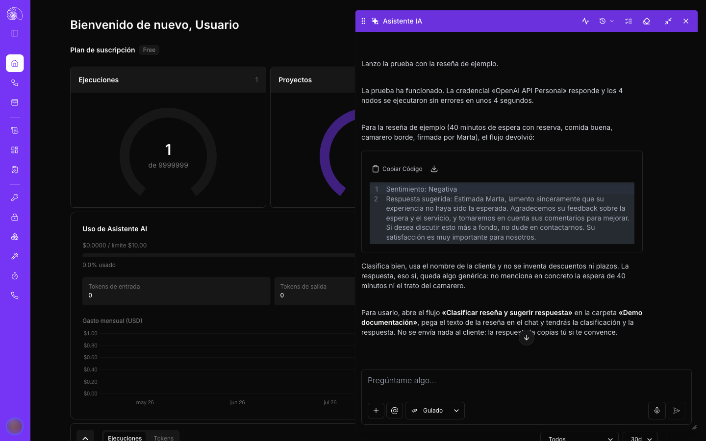This screenshot has width=706, height=441.
Task: Jump to latest message with the down arrow
Action: pyautogui.click(x=527, y=338)
